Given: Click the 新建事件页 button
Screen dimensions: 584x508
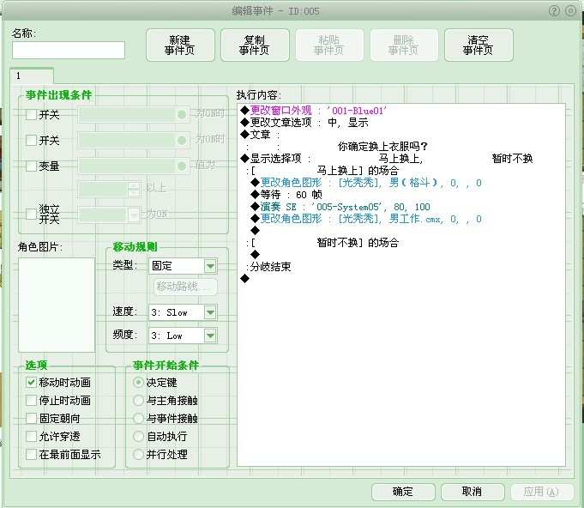Looking at the screenshot, I should [180, 45].
